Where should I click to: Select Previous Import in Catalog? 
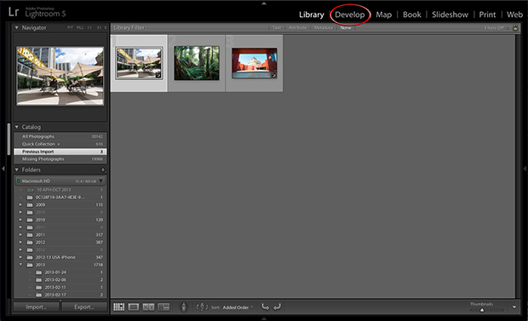coord(60,152)
